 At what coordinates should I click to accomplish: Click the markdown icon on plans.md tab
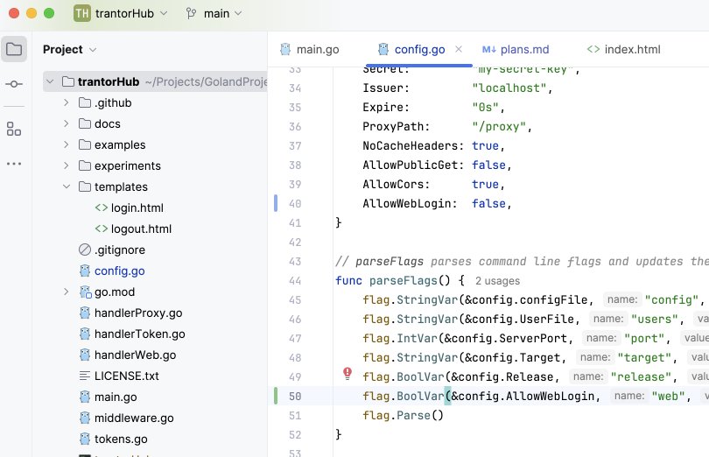click(488, 49)
